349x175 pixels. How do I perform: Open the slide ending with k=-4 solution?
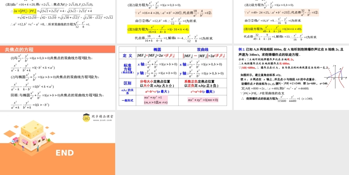point(174,22)
